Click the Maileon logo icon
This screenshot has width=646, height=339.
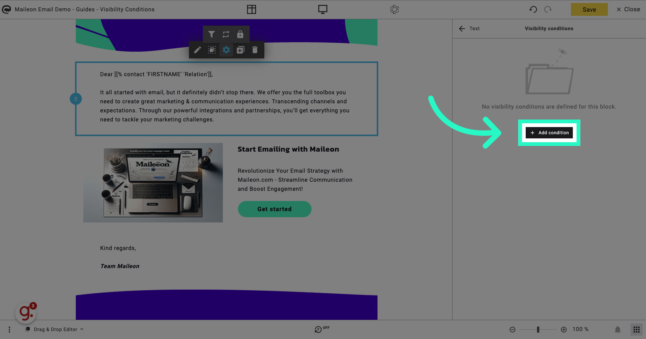6,9
